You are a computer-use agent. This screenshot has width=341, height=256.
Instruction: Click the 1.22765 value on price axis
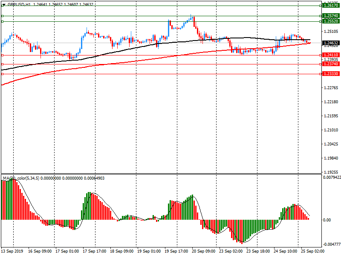tap(331, 88)
